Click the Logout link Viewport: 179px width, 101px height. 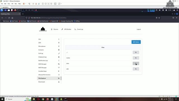pos(139,29)
